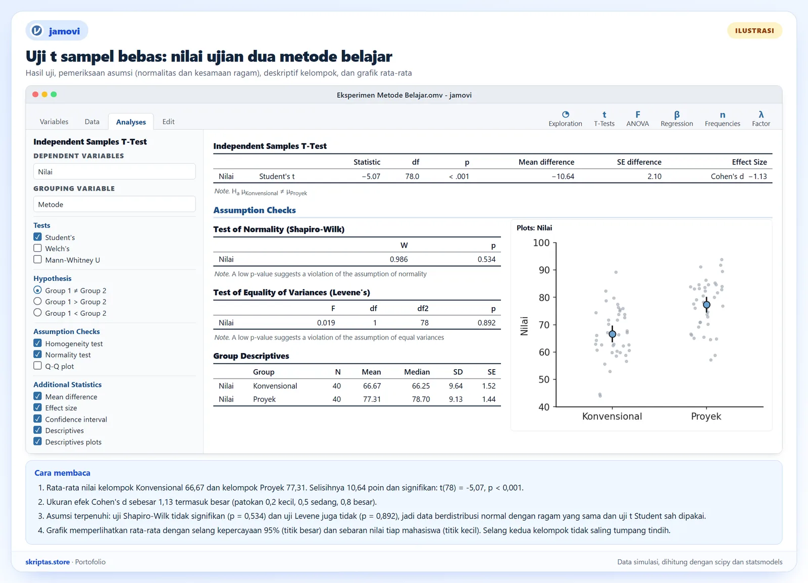Click the t statistic value −5.07
This screenshot has height=583, width=808.
click(x=371, y=177)
